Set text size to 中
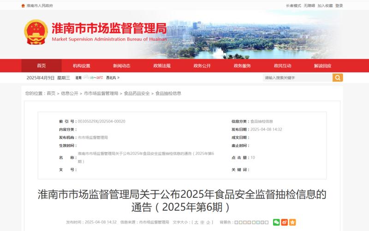Viewport: 369px width, 231px height. [202, 222]
